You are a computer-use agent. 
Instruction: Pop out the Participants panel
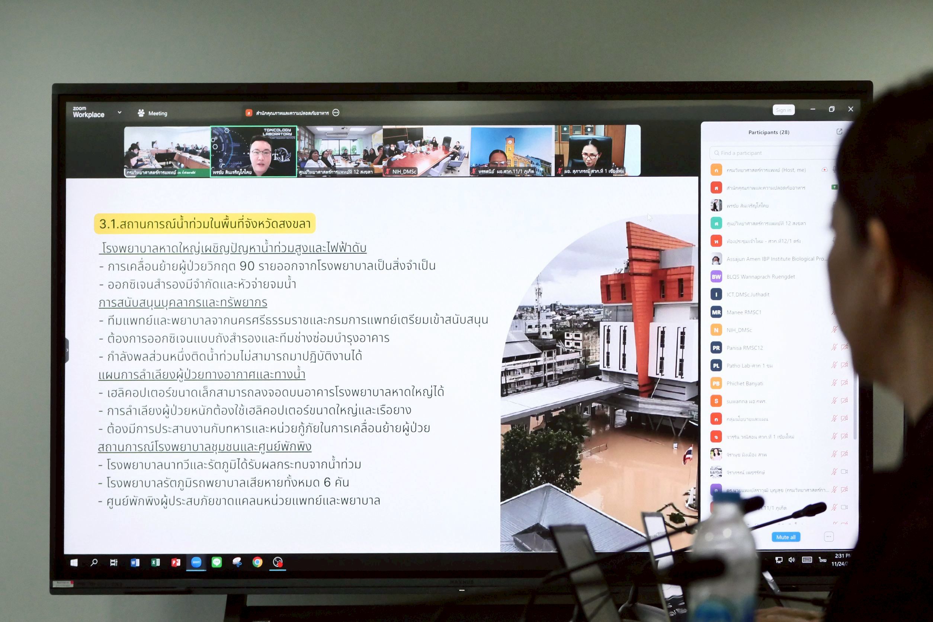click(x=839, y=132)
